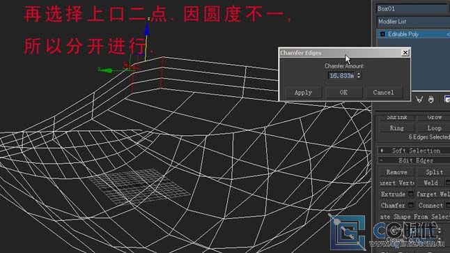
Task: Open Chamfer settings box beside Chamfer
Action: (x=411, y=206)
